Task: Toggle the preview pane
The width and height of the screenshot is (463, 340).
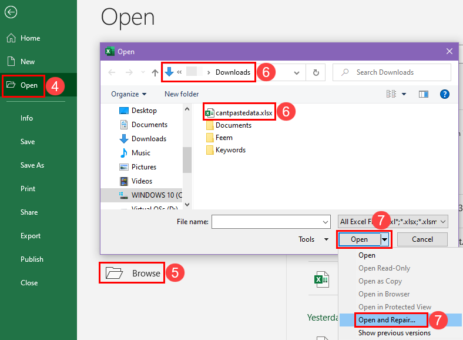Action: coord(424,94)
